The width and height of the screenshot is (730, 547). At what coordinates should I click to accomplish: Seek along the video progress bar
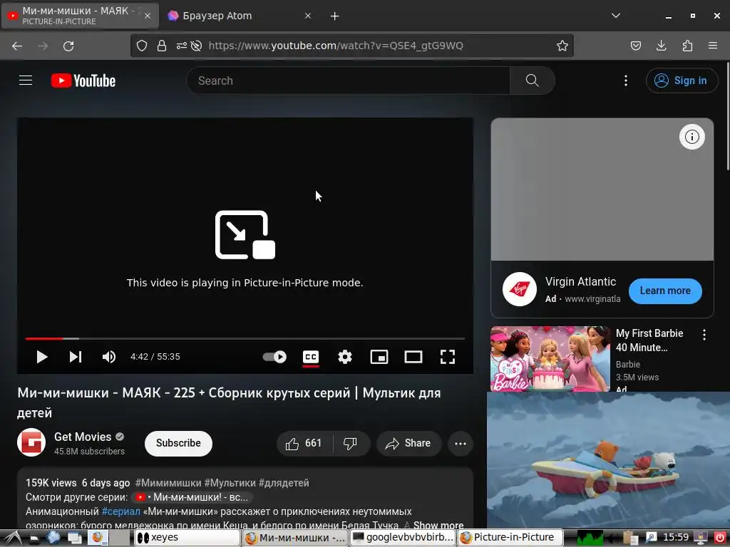[245, 338]
